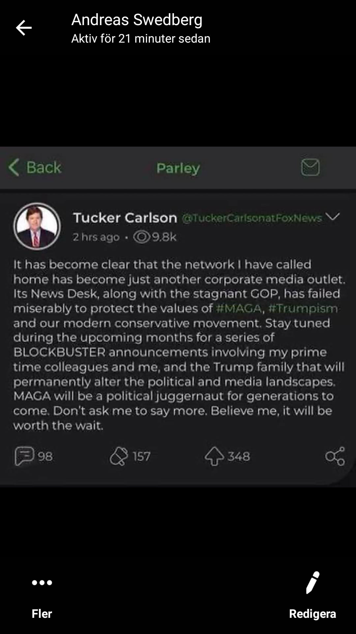Viewport: 356px width, 634px height.
Task: Tap the '2 hrs ago' timestamp
Action: 96,237
